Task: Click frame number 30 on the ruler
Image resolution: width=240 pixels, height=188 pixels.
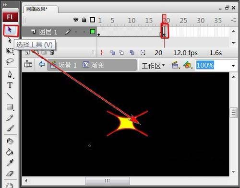Action: 201,21
